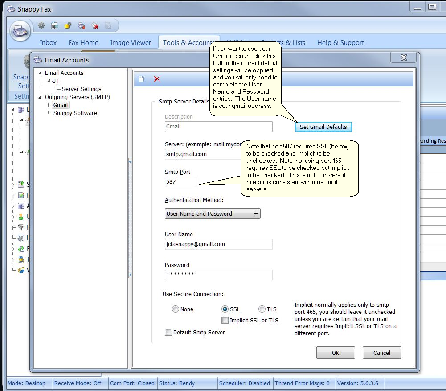Enable the Default Smtp Server checkbox
This screenshot has width=446, height=391.
(x=168, y=332)
